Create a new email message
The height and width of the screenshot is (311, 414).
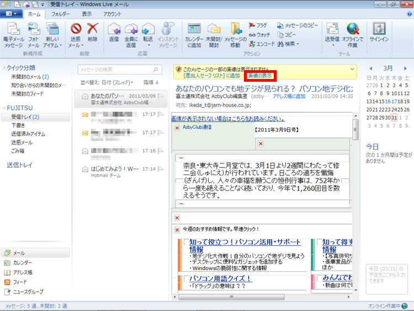click(13, 35)
